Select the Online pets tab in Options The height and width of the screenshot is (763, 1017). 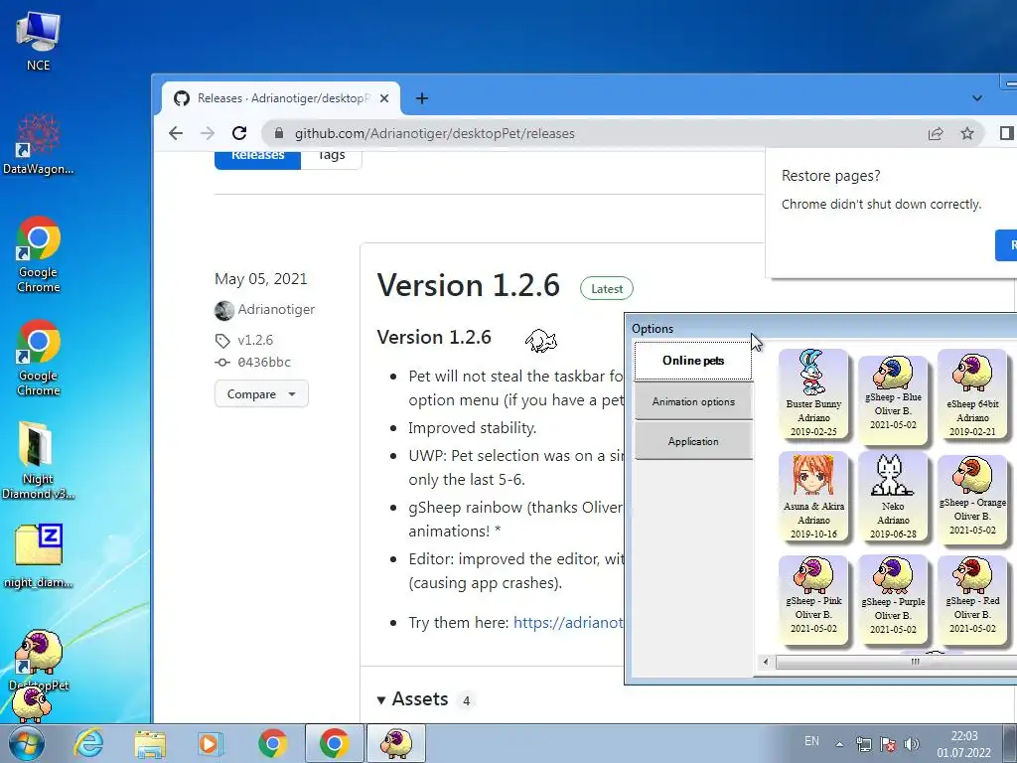click(692, 361)
